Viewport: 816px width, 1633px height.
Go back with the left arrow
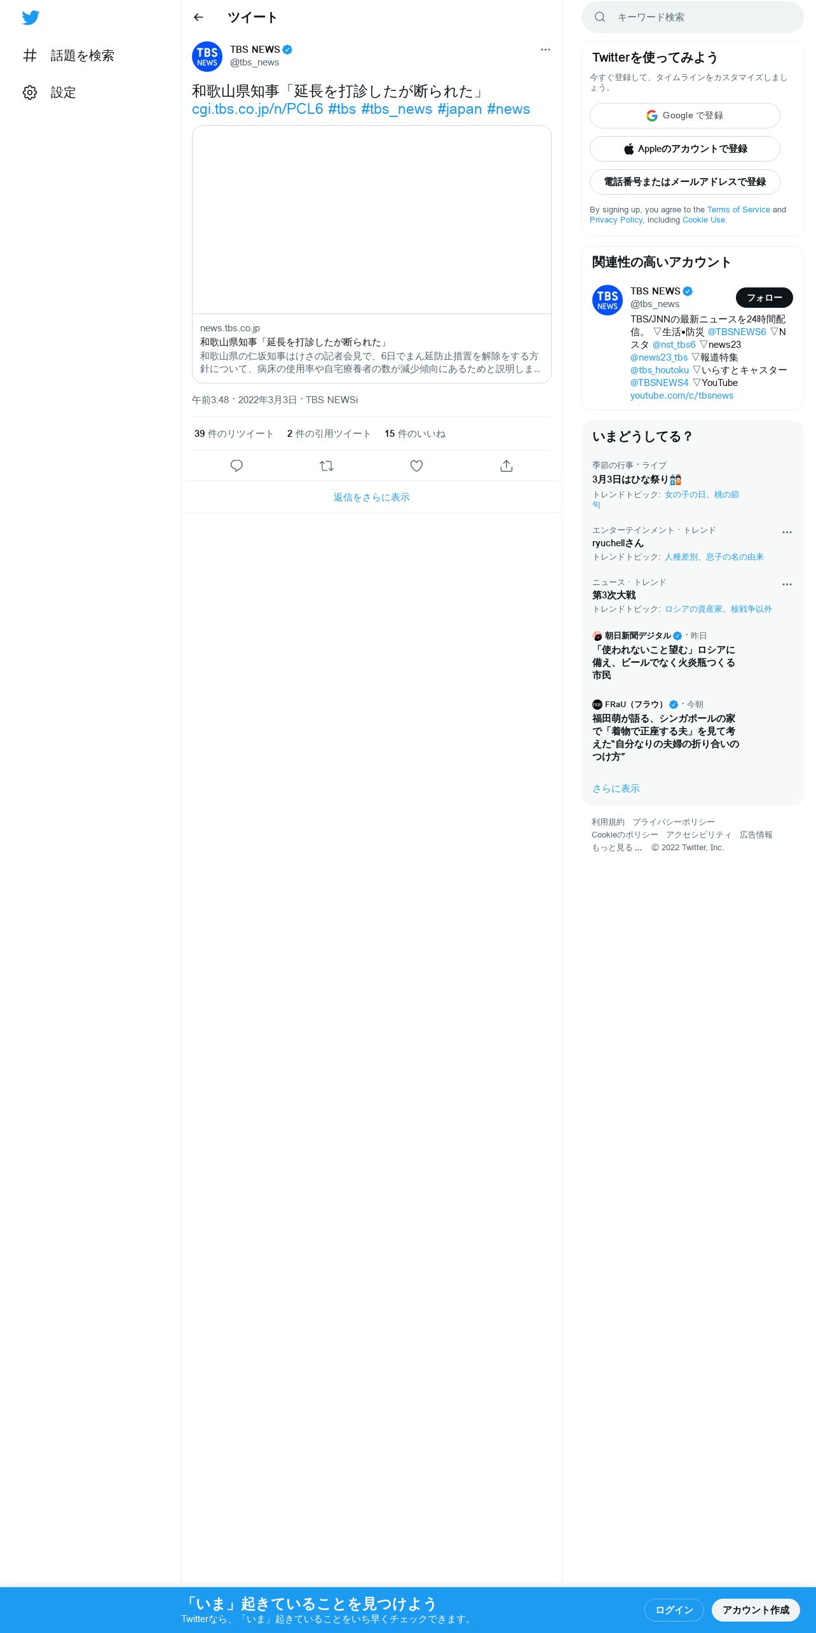198,17
